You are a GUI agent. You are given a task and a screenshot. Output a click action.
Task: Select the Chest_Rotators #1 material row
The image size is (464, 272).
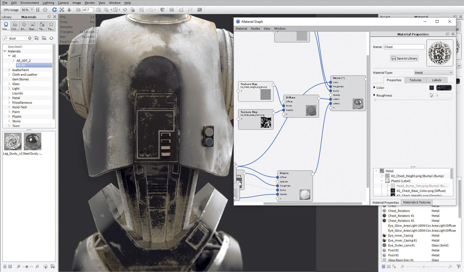coord(419,216)
